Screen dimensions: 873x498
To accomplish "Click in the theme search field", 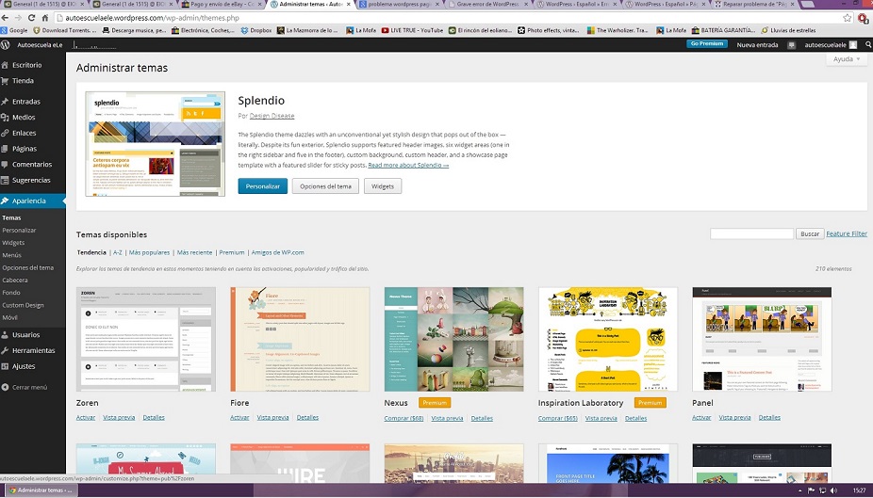I will coord(751,234).
